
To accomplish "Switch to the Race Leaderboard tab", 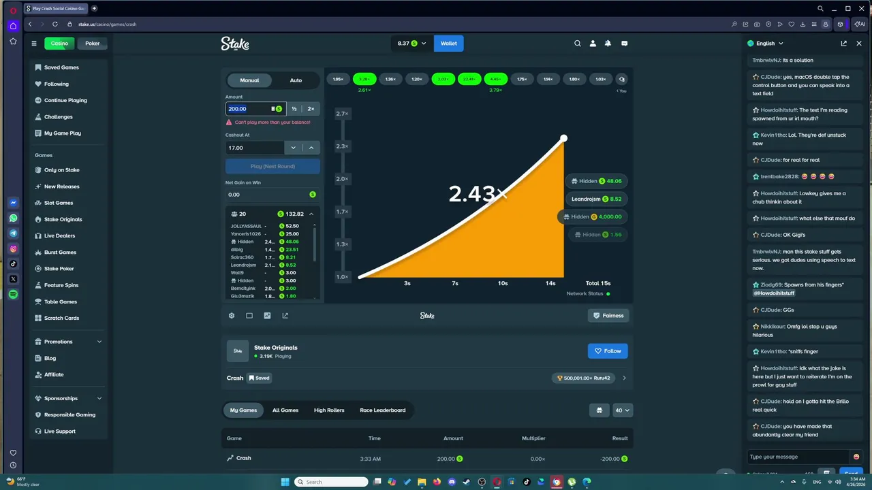I will pyautogui.click(x=383, y=410).
